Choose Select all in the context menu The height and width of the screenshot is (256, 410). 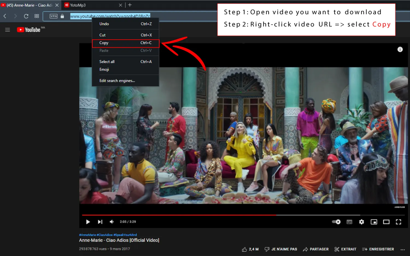click(x=125, y=62)
